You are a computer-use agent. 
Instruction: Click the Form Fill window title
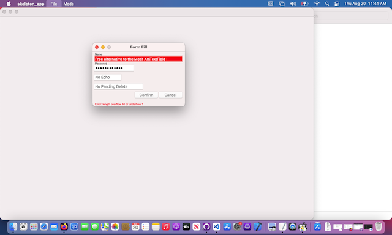[x=138, y=47]
